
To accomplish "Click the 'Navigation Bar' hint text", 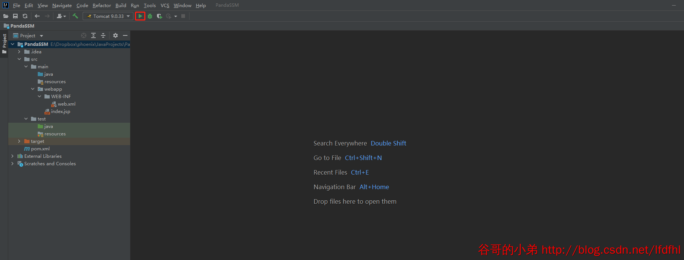I will (335, 187).
